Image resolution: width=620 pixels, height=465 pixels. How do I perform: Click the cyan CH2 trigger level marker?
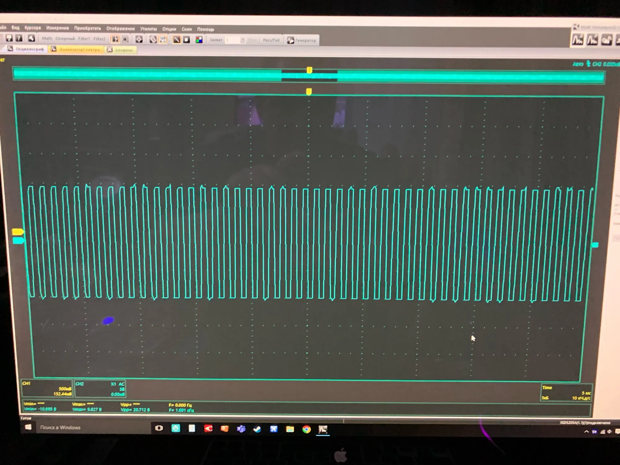[595, 245]
